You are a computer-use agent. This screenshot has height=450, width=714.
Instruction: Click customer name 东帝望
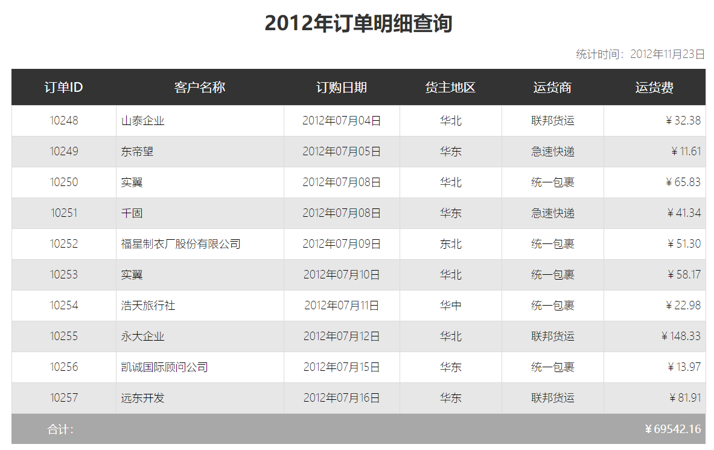(137, 152)
